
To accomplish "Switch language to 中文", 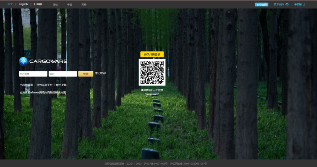I will [10, 4].
